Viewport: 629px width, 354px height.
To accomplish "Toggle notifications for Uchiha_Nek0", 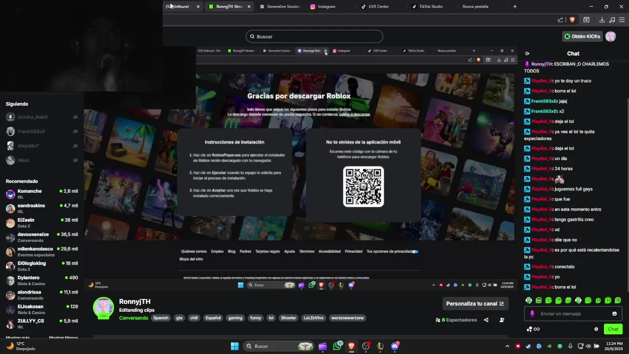I will coord(75,117).
